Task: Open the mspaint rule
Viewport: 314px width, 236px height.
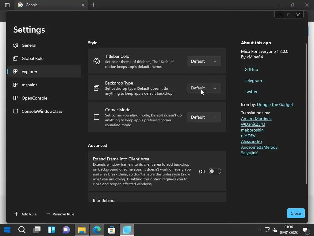Action: (44, 85)
